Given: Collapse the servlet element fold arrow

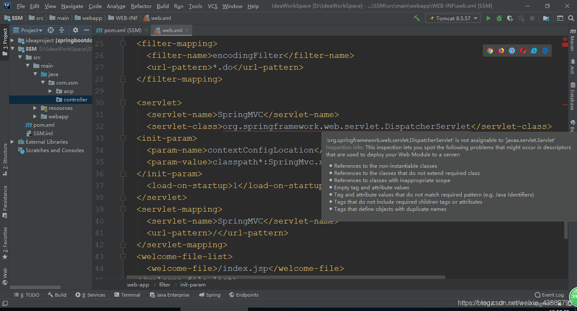Looking at the screenshot, I should click(124, 102).
